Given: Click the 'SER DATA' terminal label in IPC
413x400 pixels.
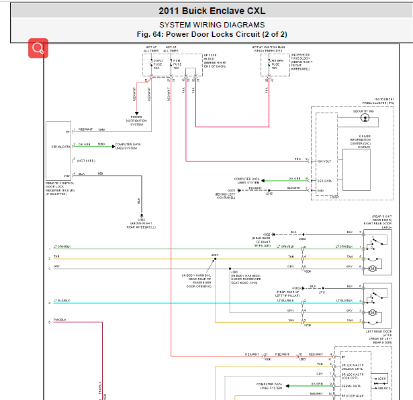Looking at the screenshot, I should click(324, 181).
